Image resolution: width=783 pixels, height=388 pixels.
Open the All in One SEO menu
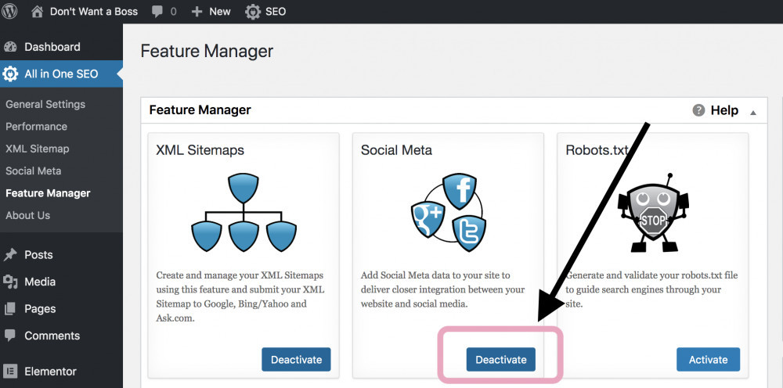click(61, 74)
